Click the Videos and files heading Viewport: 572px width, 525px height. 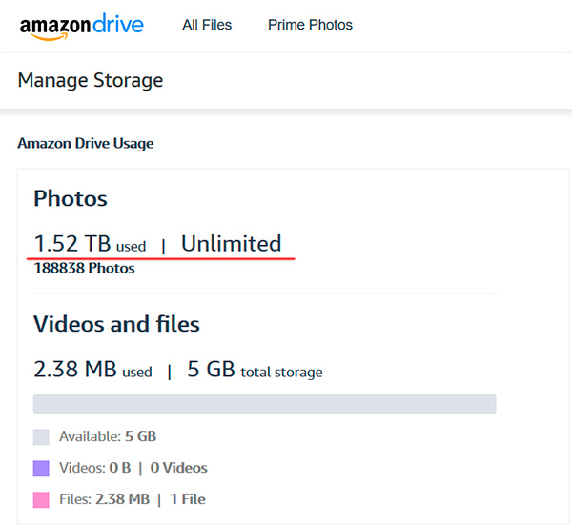[116, 324]
